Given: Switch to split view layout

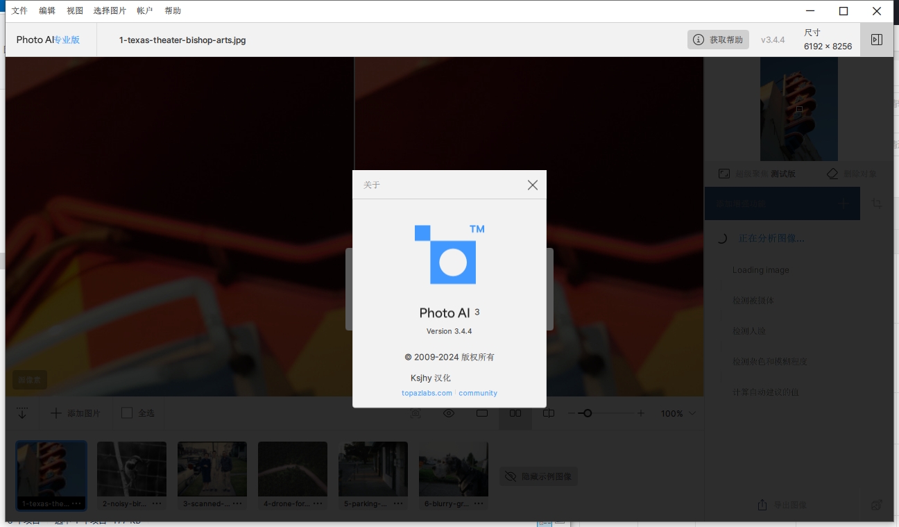Looking at the screenshot, I should point(549,413).
